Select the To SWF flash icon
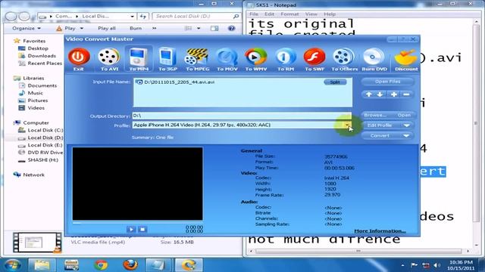This screenshot has height=272, width=485. [x=314, y=57]
